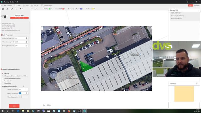The image size is (201, 113).
Task: Open an existing solution file
Action: 17,6
